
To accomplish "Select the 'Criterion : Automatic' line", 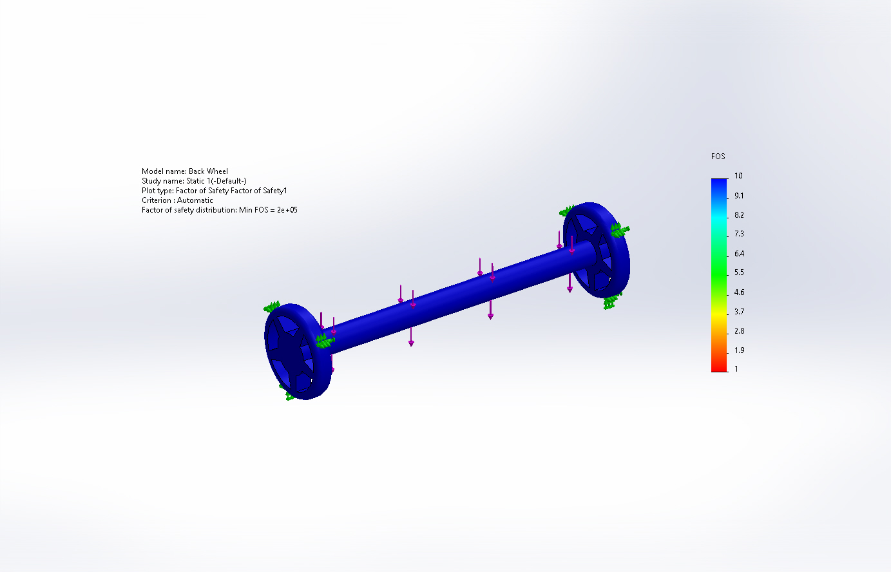I will pyautogui.click(x=177, y=200).
